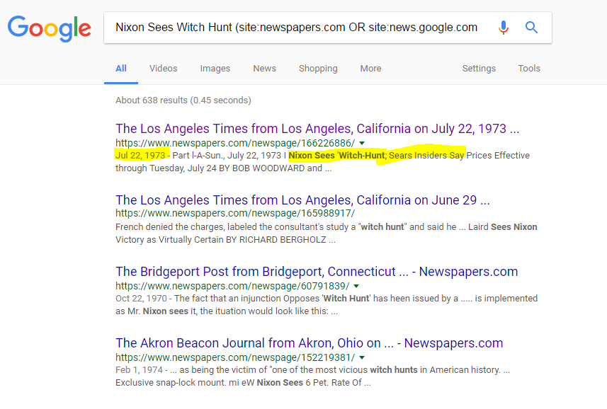The width and height of the screenshot is (607, 409).
Task: Open the Settings menu
Action: (x=479, y=69)
